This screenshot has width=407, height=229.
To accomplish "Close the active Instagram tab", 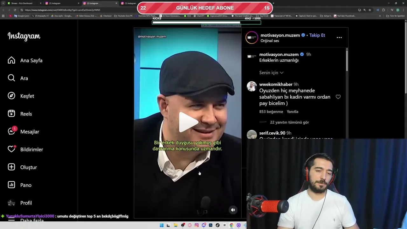I will pos(116,3).
